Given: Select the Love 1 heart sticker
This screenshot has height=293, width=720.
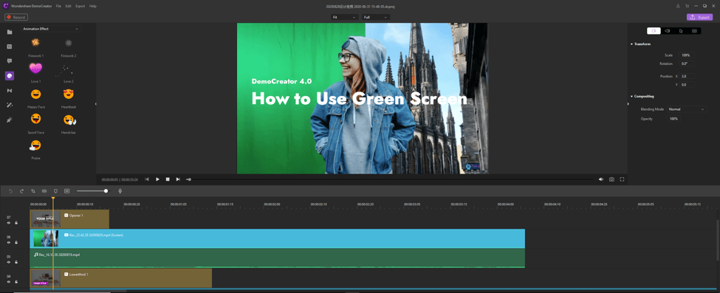Looking at the screenshot, I should pyautogui.click(x=35, y=69).
